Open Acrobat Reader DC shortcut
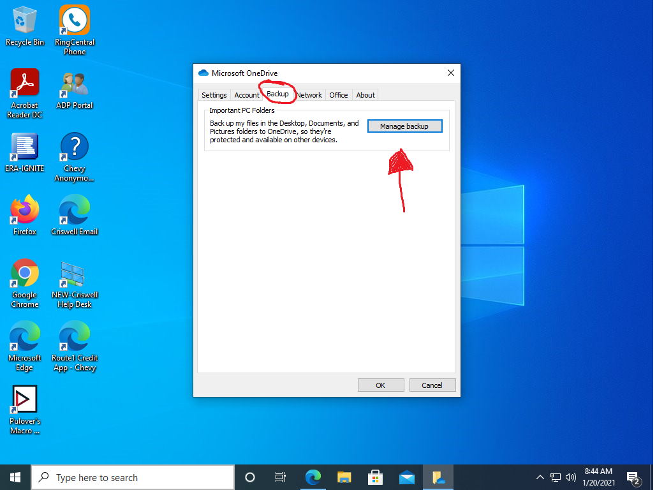Viewport: 664px width, 490px height. (25, 94)
